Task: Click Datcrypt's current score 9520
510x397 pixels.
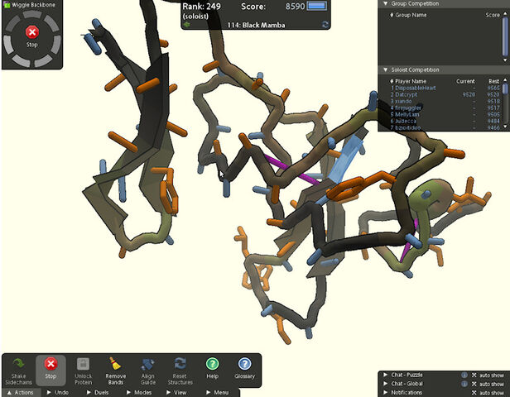Action: (469, 94)
